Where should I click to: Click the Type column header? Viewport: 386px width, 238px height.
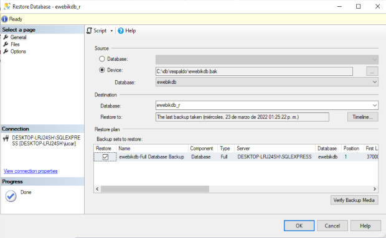(226, 149)
